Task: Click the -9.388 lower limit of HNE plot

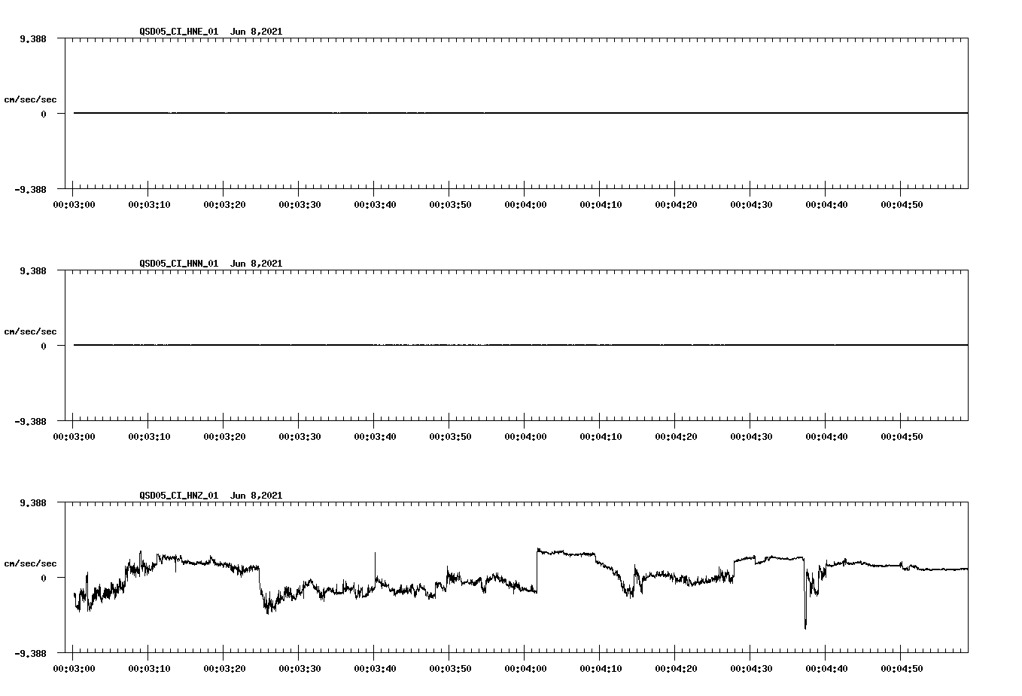Action: 31,189
